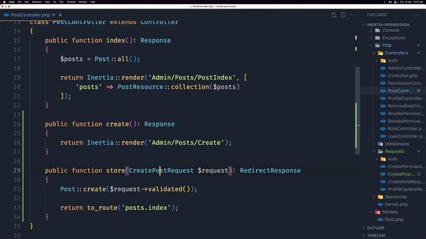Open Controller.php in explorer
Image resolution: width=426 pixels, height=239 pixels.
(x=402, y=76)
